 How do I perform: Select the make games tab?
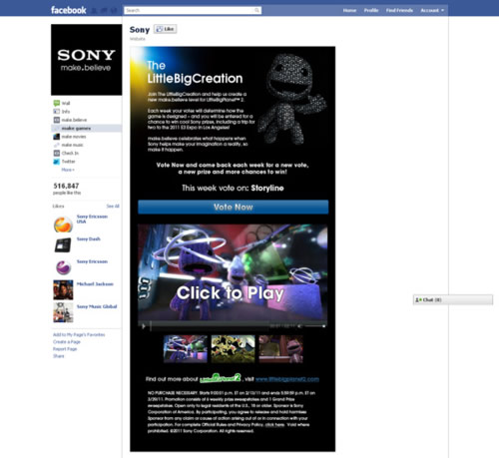[87, 128]
